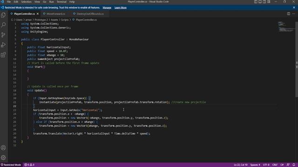
Task: Open the Edit menu
Action: click(16, 2)
